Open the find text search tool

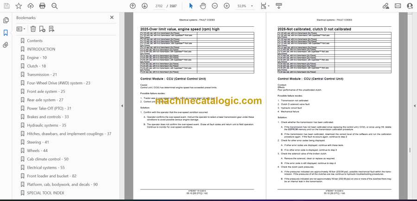(55, 6)
